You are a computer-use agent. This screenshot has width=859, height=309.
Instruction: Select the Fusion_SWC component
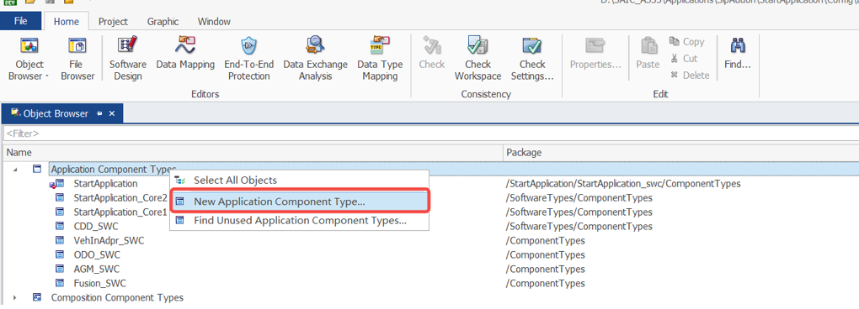(x=99, y=283)
